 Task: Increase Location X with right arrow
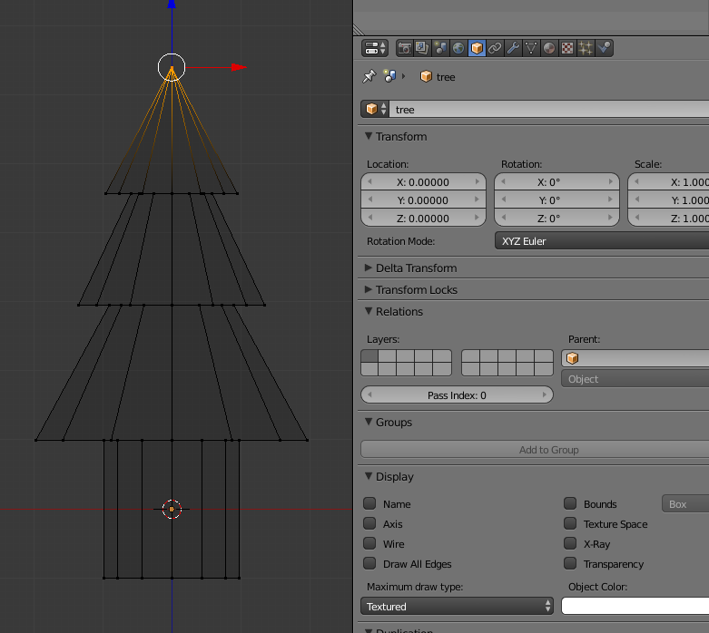(x=478, y=181)
